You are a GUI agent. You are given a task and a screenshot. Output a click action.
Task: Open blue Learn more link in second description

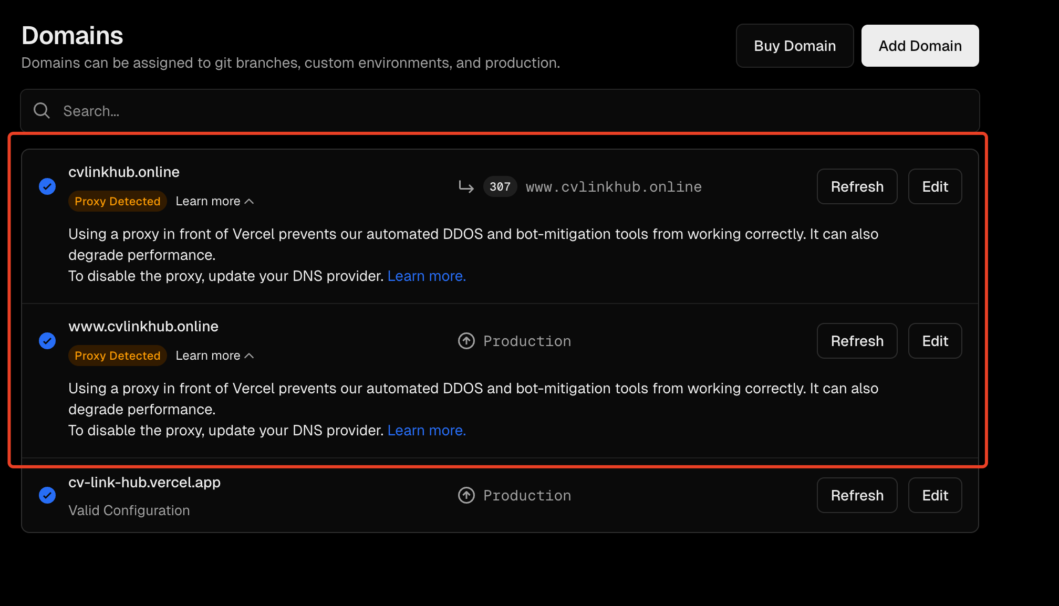point(427,430)
